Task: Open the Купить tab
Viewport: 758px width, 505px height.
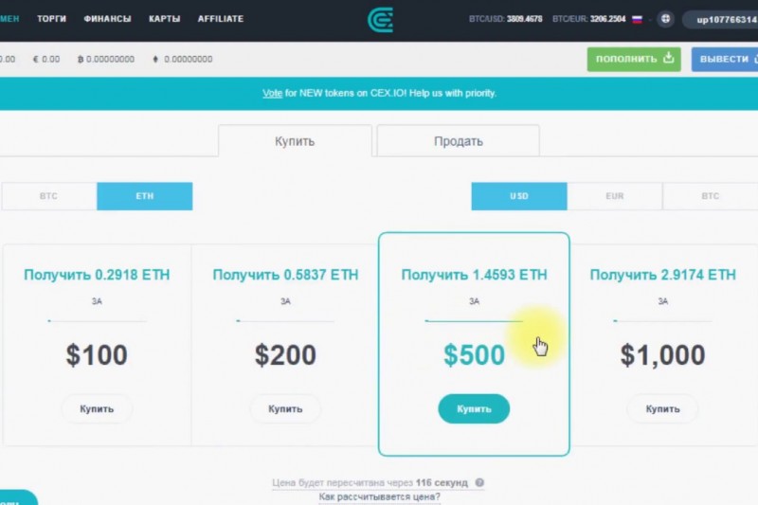Action: pyautogui.click(x=295, y=141)
